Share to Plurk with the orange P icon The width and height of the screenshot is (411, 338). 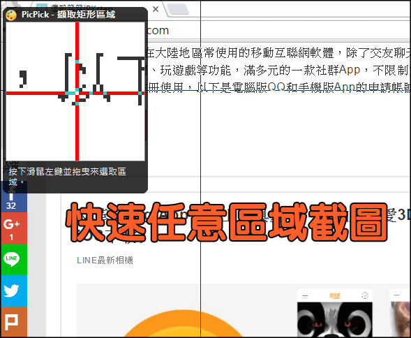tap(14, 322)
